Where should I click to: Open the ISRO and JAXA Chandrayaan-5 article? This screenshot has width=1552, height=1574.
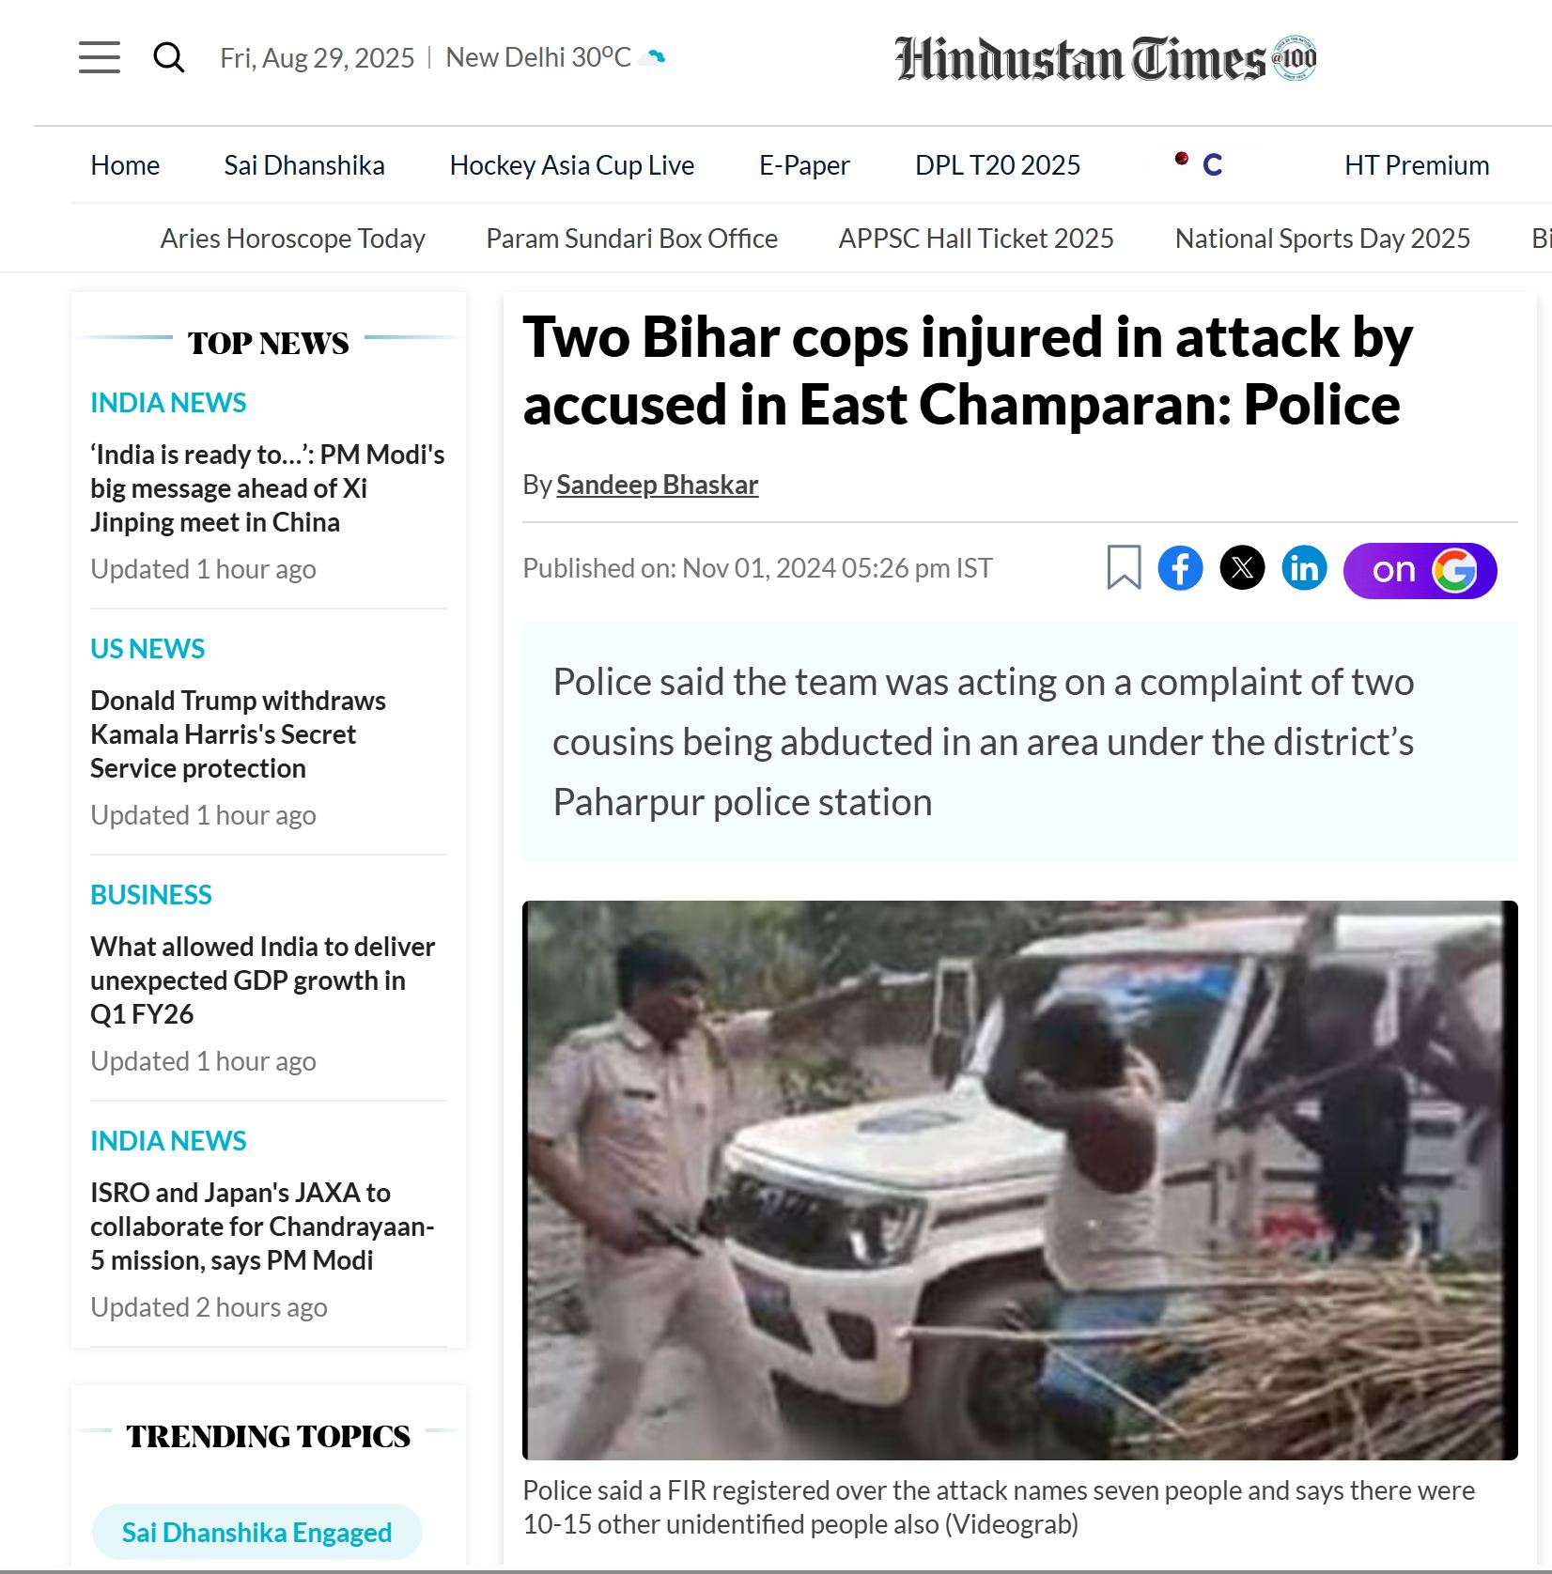tap(262, 1227)
